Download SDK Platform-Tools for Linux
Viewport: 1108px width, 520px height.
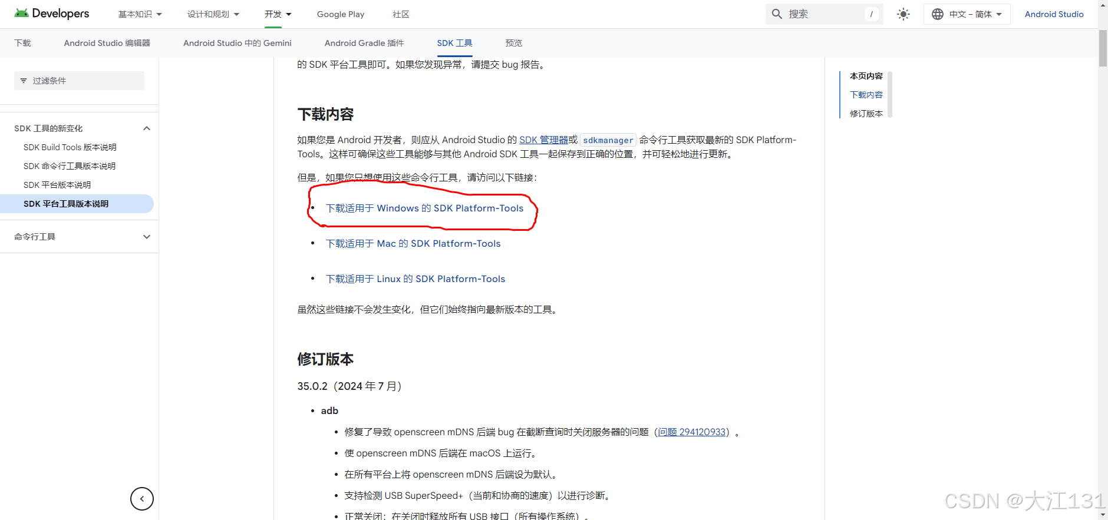click(415, 279)
